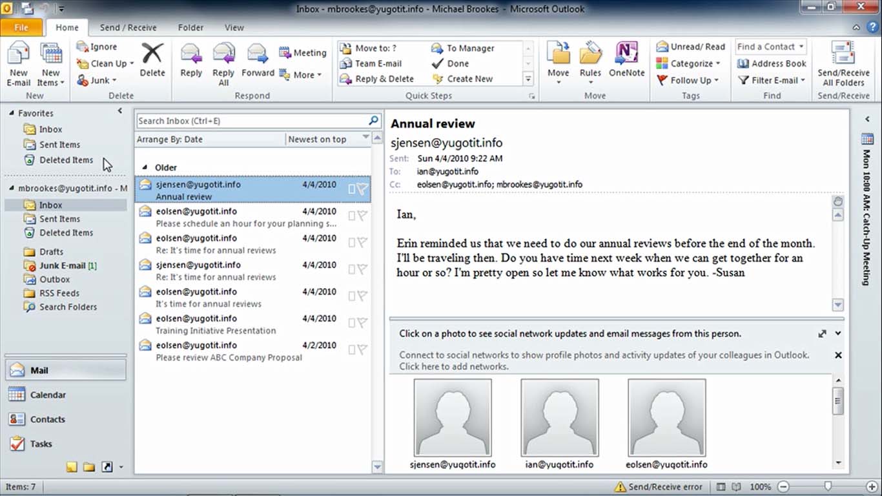Run To Manager quick step

tap(463, 48)
